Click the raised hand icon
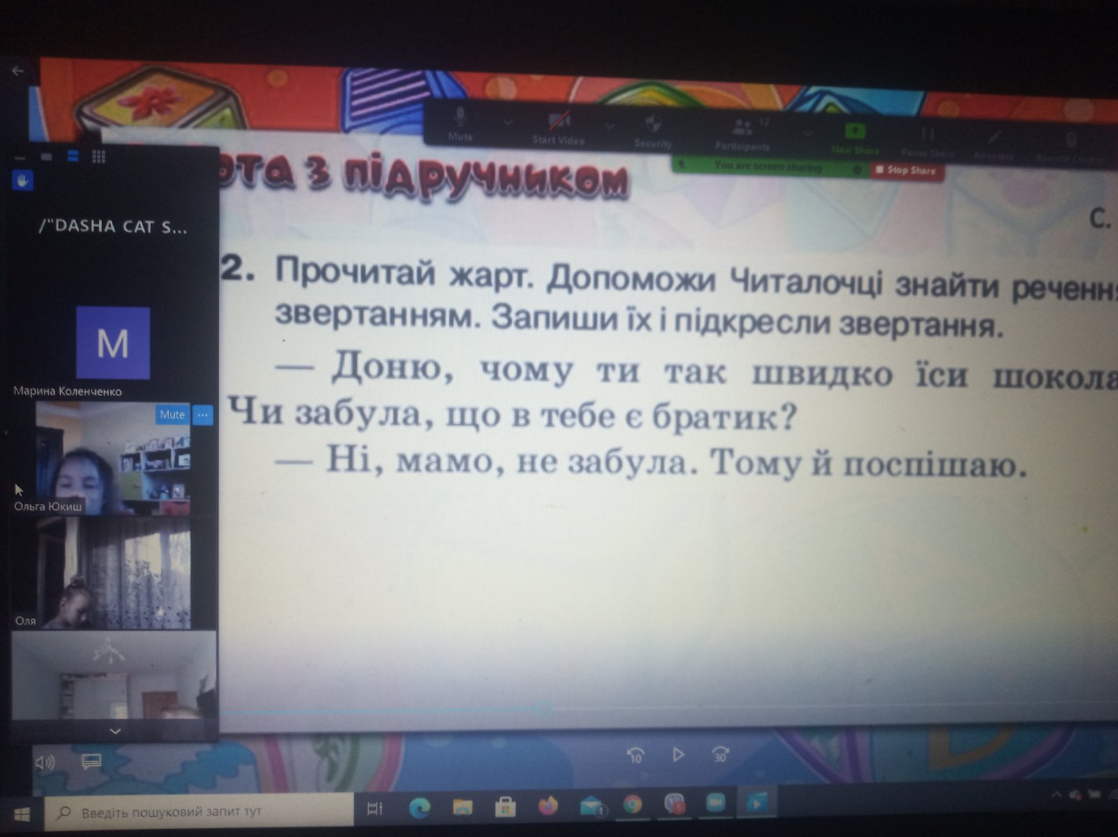The height and width of the screenshot is (837, 1118). pyautogui.click(x=22, y=181)
